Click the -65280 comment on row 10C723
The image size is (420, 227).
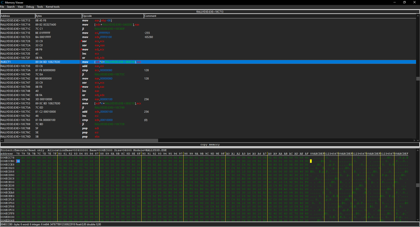(148, 37)
